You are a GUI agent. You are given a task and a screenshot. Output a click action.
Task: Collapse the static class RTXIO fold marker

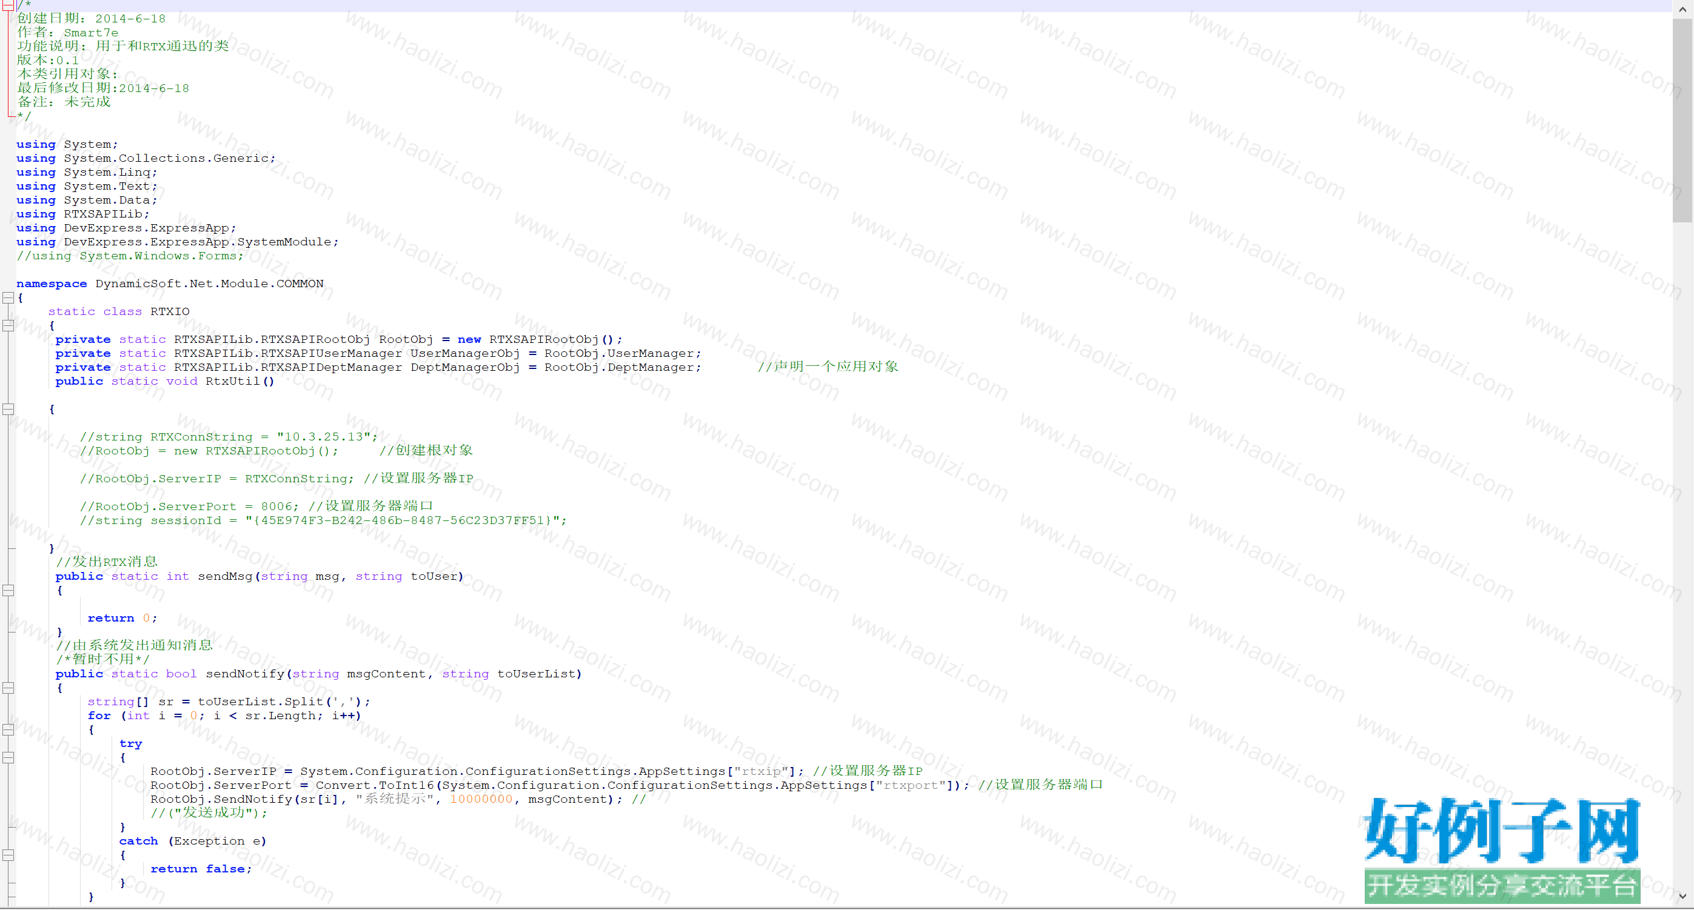[x=8, y=325]
